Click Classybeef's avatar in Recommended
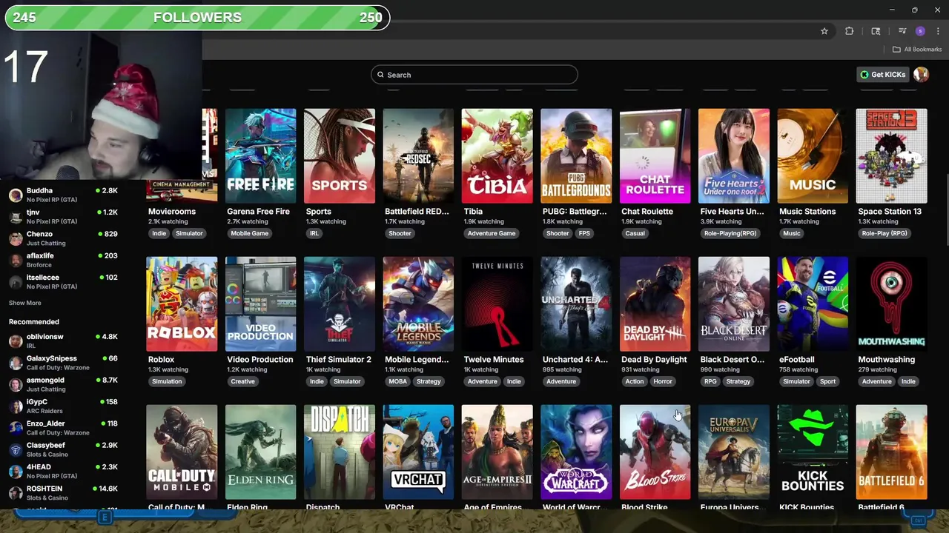Screen dimensions: 949x533 [16, 450]
